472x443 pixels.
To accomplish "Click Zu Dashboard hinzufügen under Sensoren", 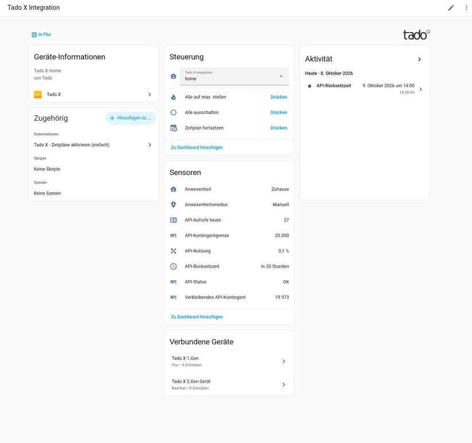I will click(197, 317).
